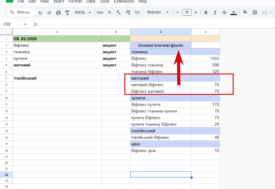Screen dimensions: 275x189
Task: Open the 100% zoom dropdown
Action: (83, 13)
